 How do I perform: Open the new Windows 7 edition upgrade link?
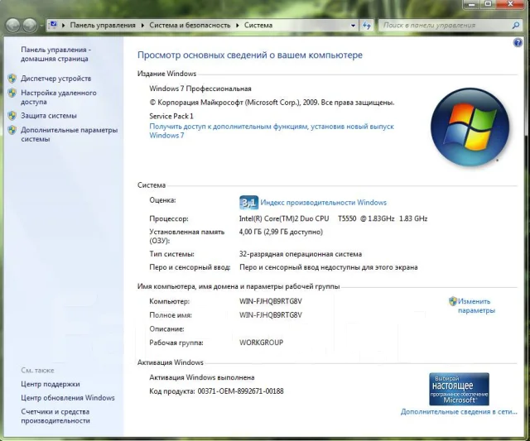click(272, 131)
